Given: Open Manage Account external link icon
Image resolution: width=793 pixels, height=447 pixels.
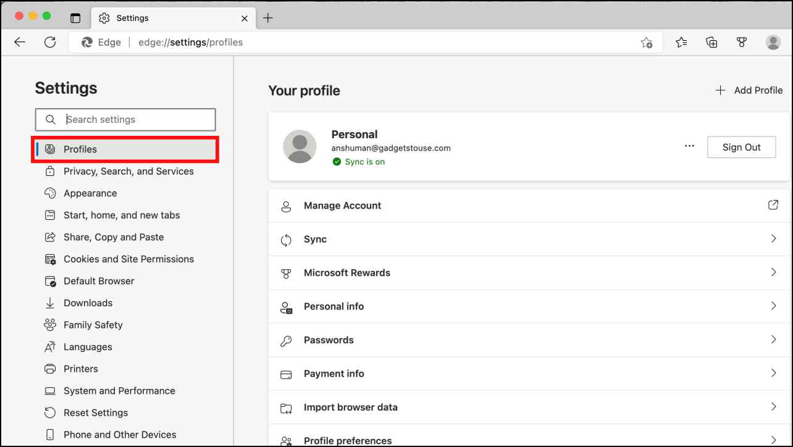Looking at the screenshot, I should [773, 205].
